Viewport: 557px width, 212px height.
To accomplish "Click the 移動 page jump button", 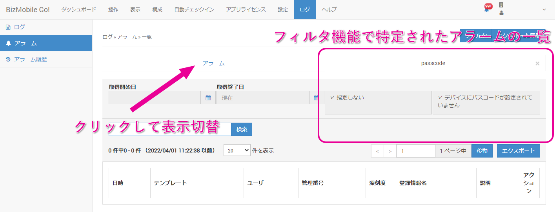I will pyautogui.click(x=482, y=151).
